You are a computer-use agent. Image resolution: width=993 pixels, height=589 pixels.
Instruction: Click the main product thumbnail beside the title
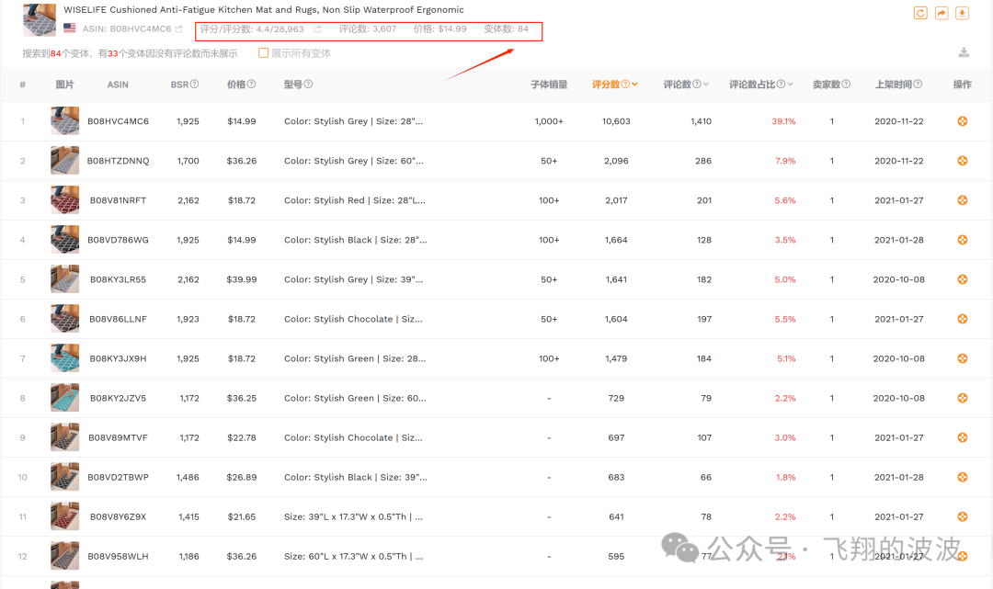[x=40, y=19]
